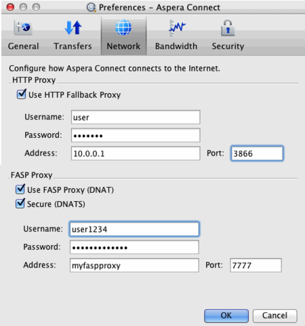The height and width of the screenshot is (326, 305).
Task: Switch to the Bandwidth tab label
Action: coord(176,46)
